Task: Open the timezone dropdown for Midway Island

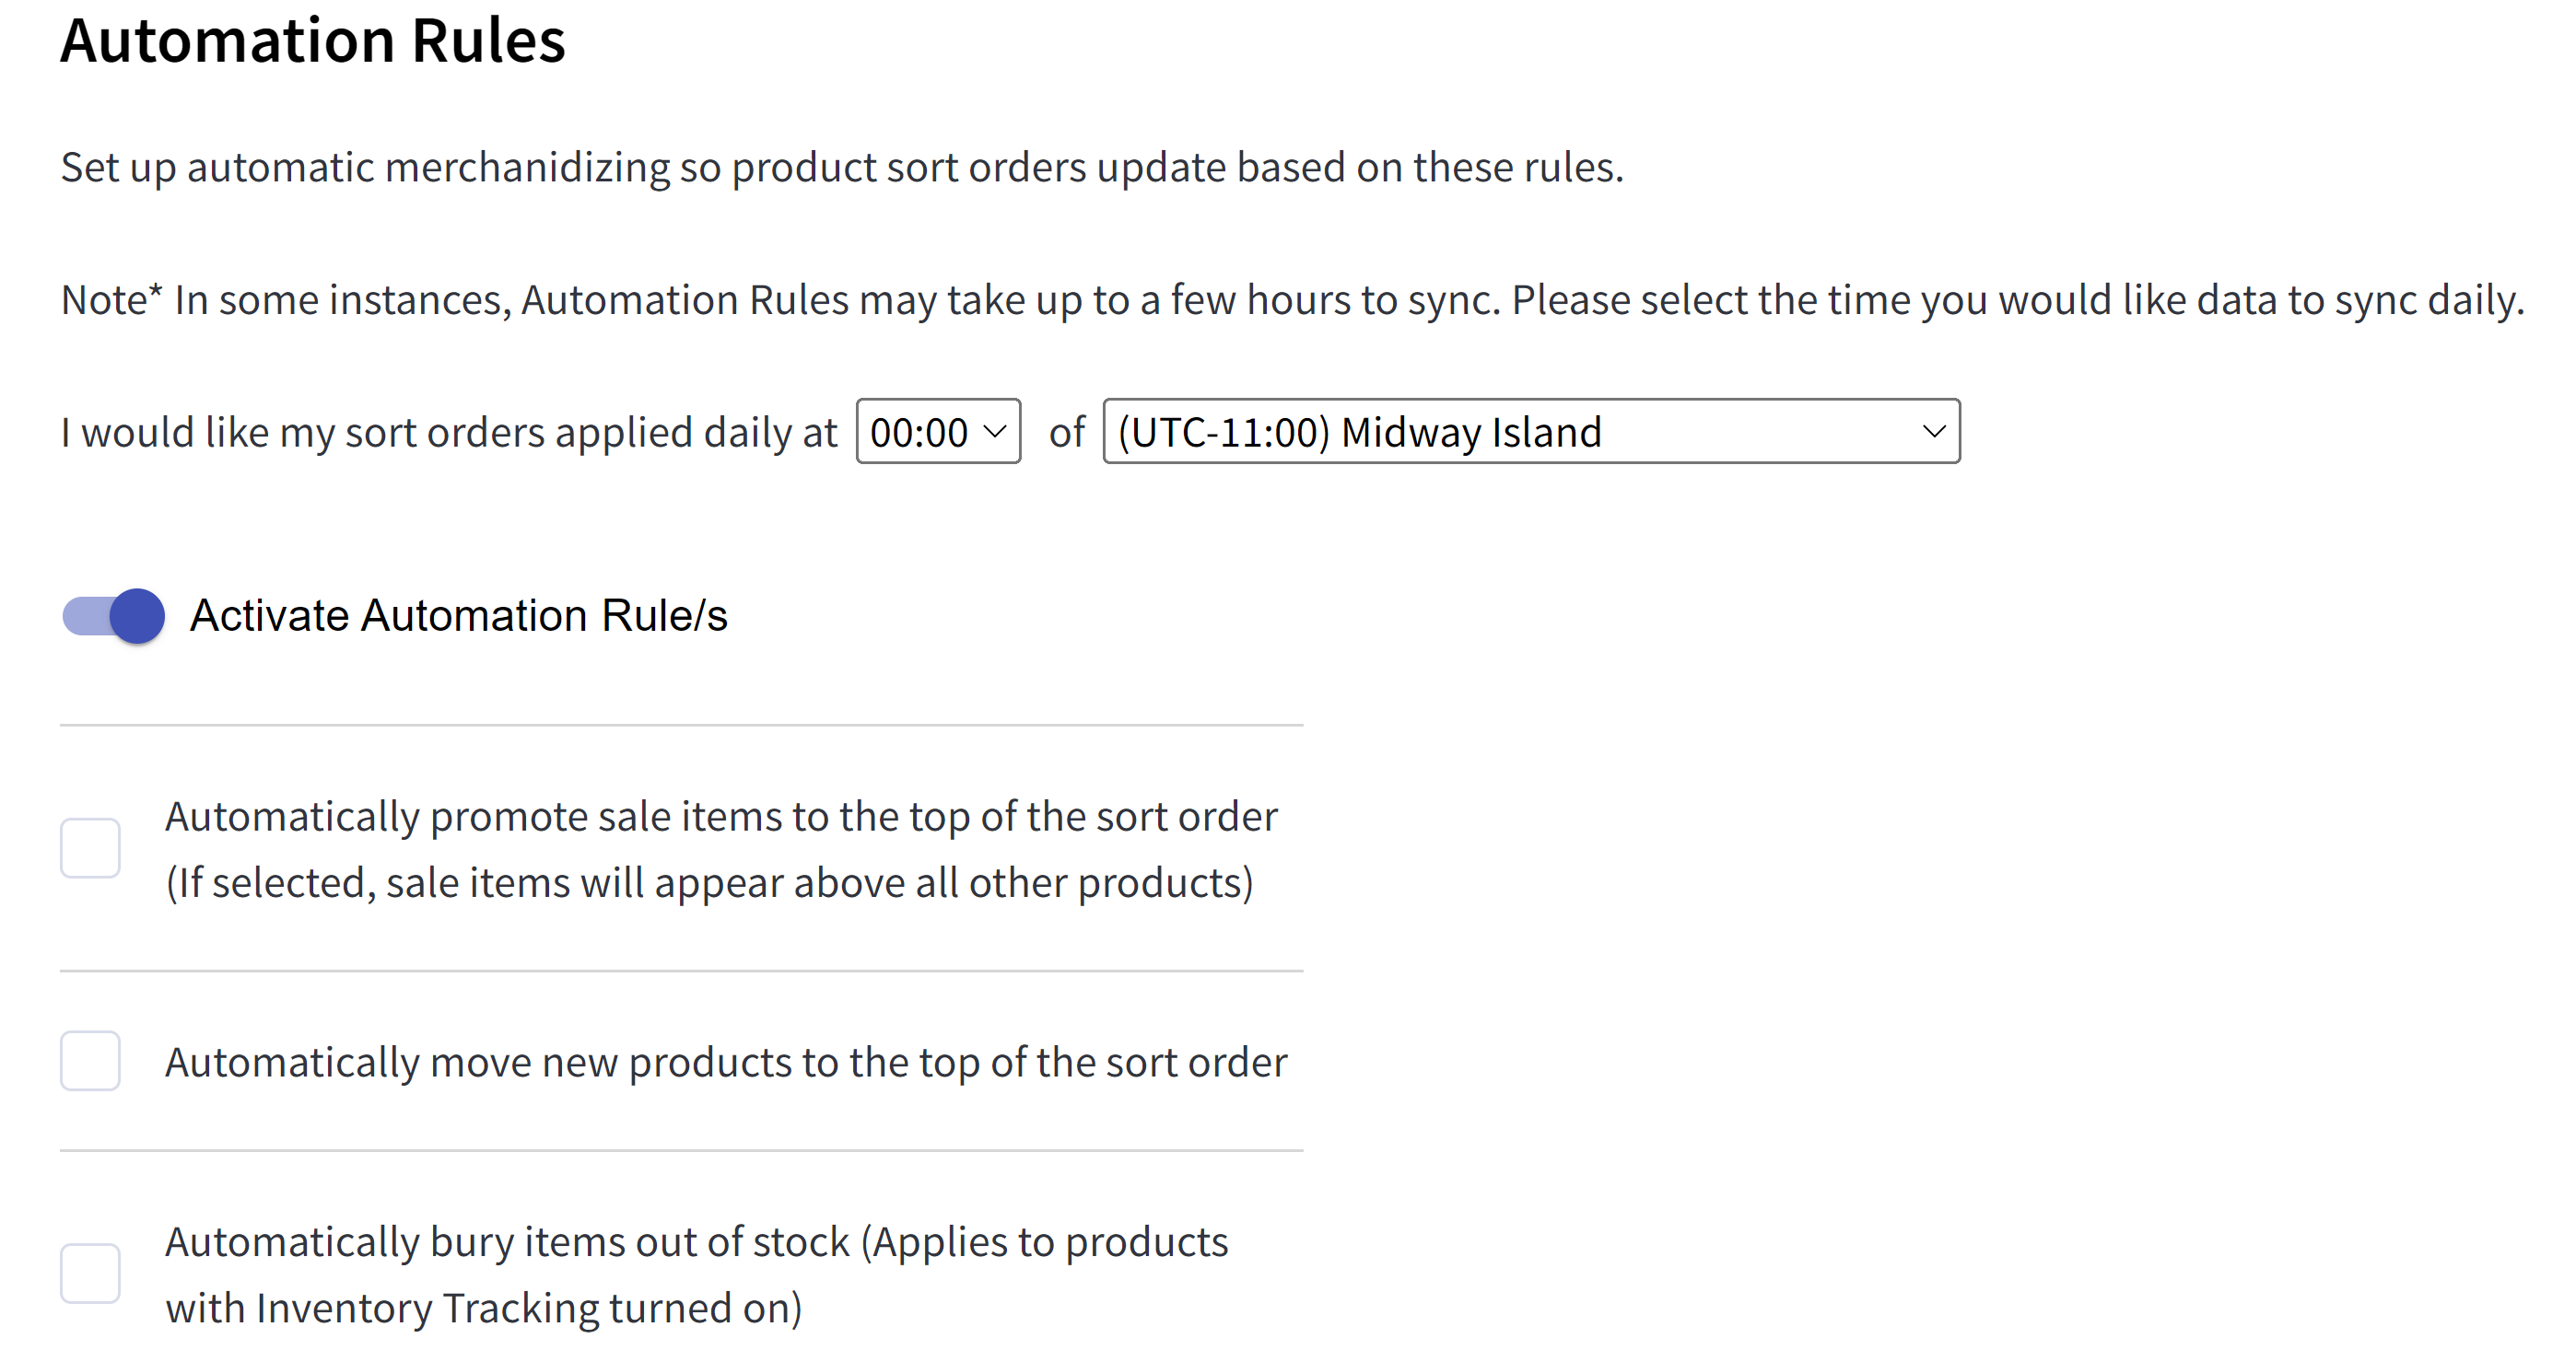Action: tap(1530, 431)
